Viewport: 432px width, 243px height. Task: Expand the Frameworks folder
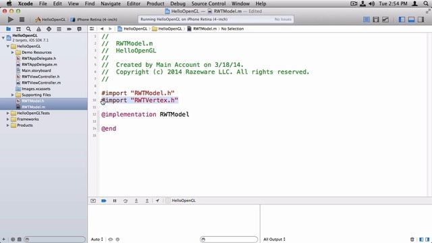pos(8,119)
